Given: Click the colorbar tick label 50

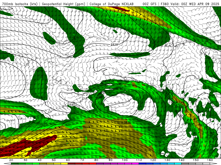Looking at the screenshot, I should tap(54, 160).
